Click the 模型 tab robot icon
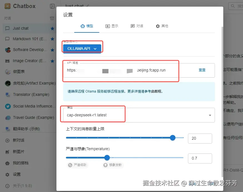 click(x=83, y=26)
